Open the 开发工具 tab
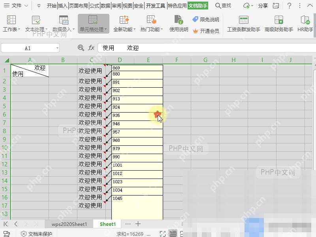 [x=155, y=6]
